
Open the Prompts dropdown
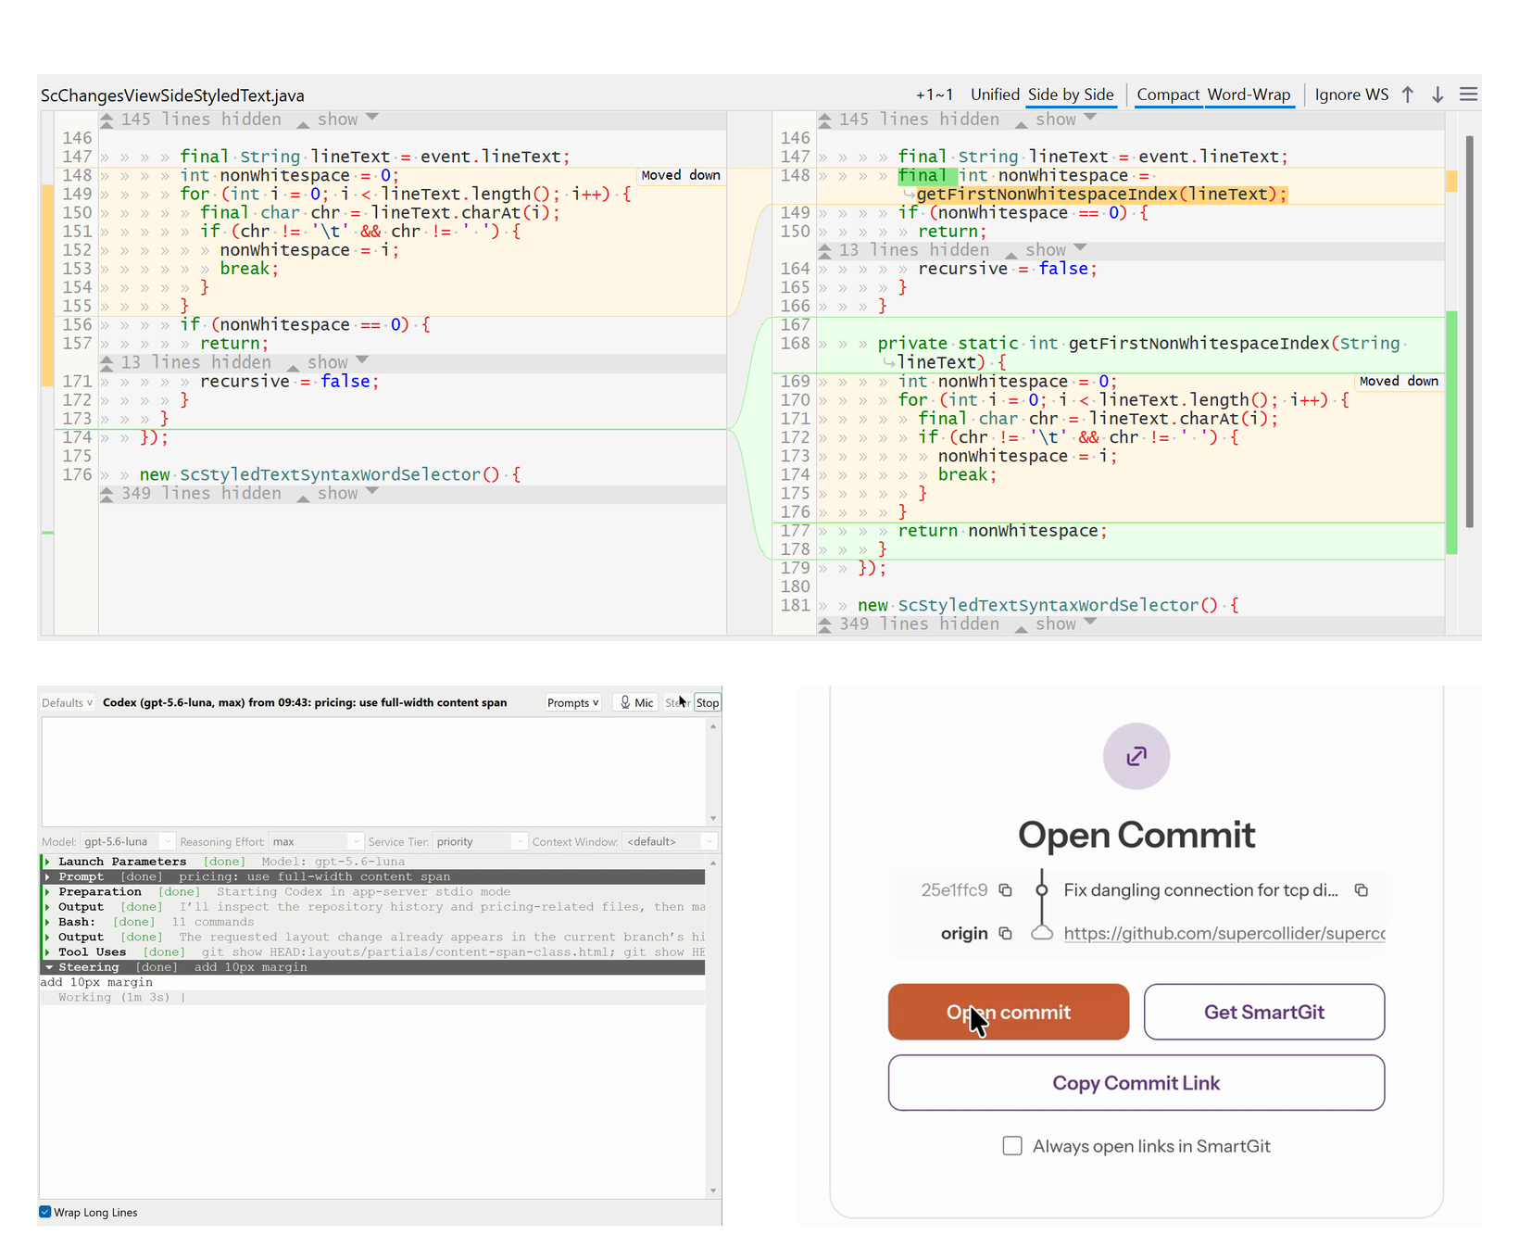(x=572, y=702)
